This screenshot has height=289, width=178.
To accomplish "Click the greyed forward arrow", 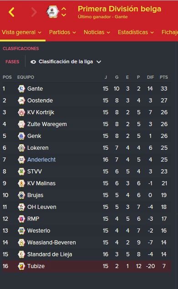I will click(x=34, y=12).
